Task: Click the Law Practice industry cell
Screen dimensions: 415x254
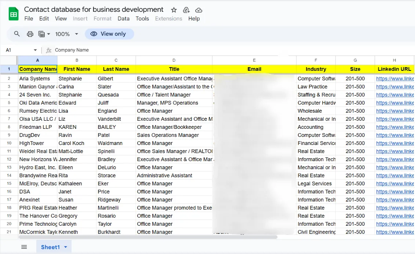Action: [316, 87]
